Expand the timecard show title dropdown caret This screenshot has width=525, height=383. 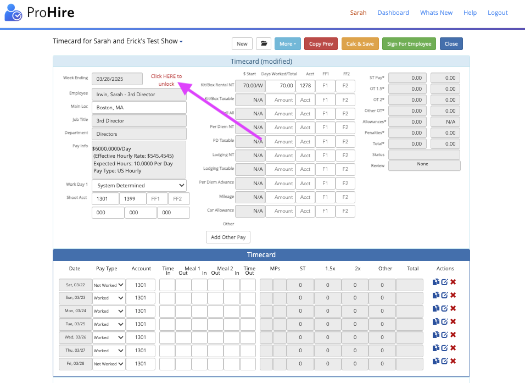click(x=181, y=42)
